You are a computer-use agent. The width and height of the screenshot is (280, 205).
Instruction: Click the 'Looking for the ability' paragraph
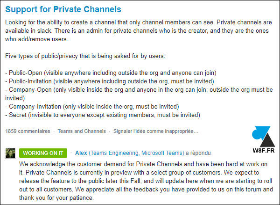139,30
